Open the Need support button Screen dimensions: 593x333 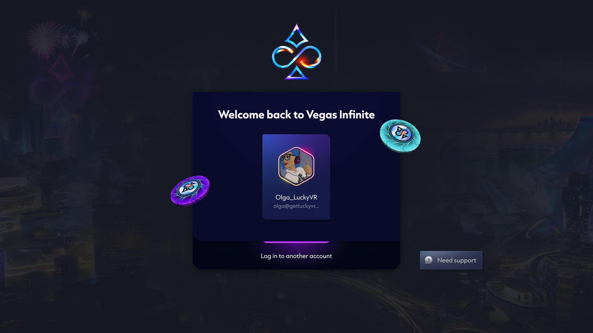pos(451,260)
